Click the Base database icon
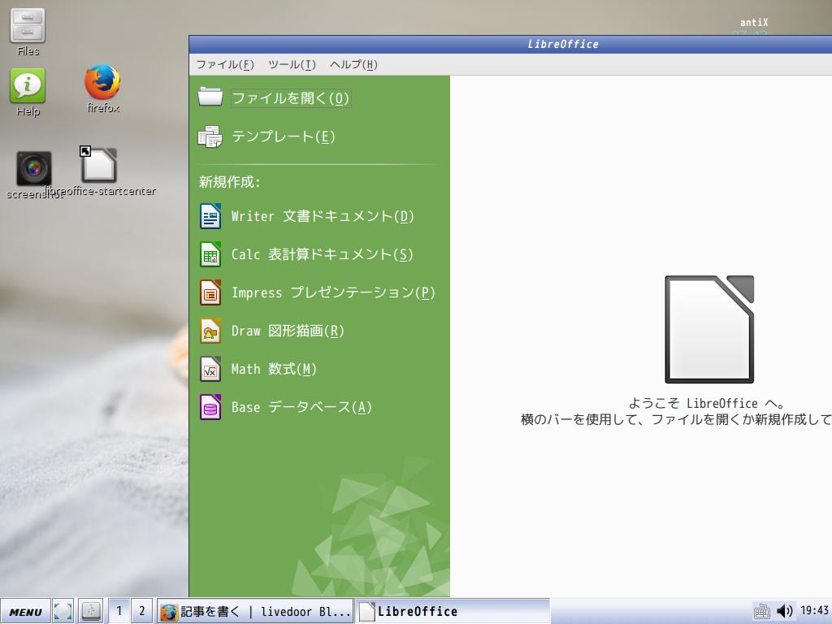832x624 pixels. [210, 407]
